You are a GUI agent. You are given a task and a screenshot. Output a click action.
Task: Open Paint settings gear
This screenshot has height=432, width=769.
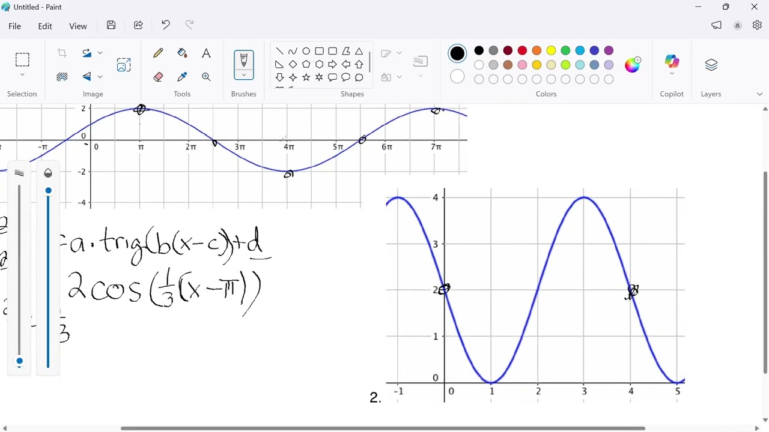pos(757,25)
